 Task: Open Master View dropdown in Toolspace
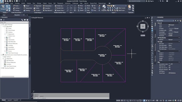tap(14, 22)
